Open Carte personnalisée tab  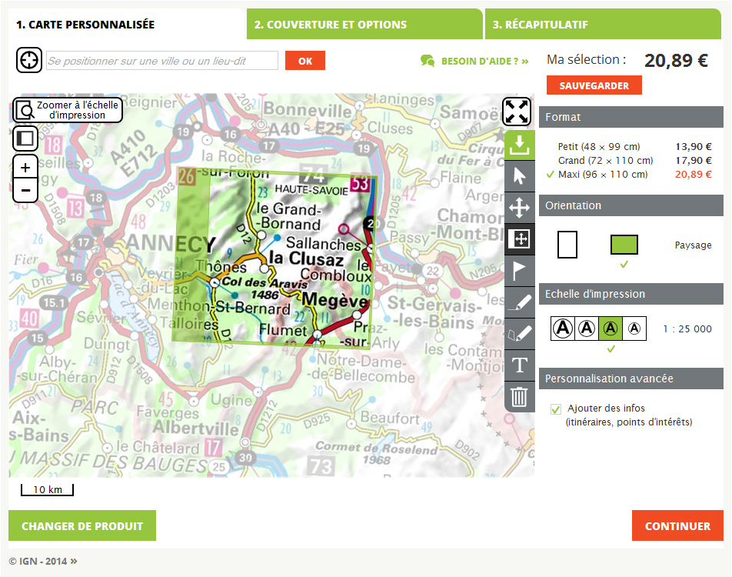(x=126, y=25)
